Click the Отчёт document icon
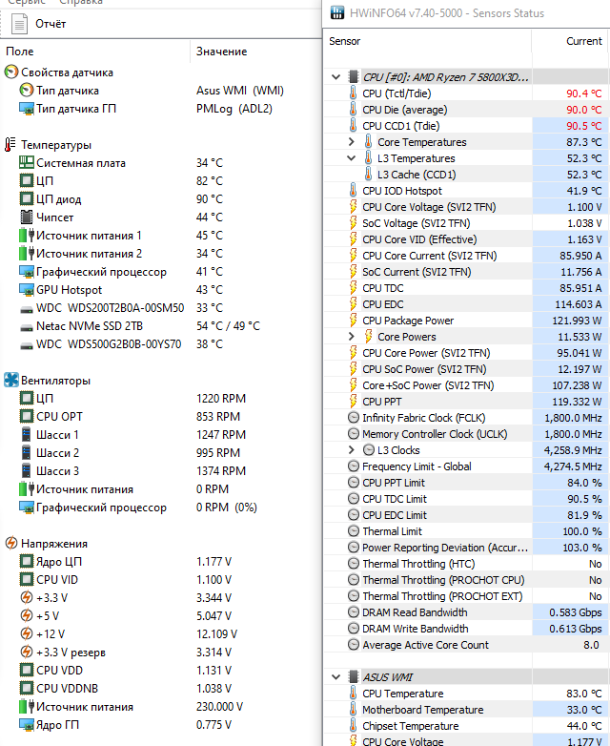Viewport: 610px width, 746px height. [x=19, y=24]
